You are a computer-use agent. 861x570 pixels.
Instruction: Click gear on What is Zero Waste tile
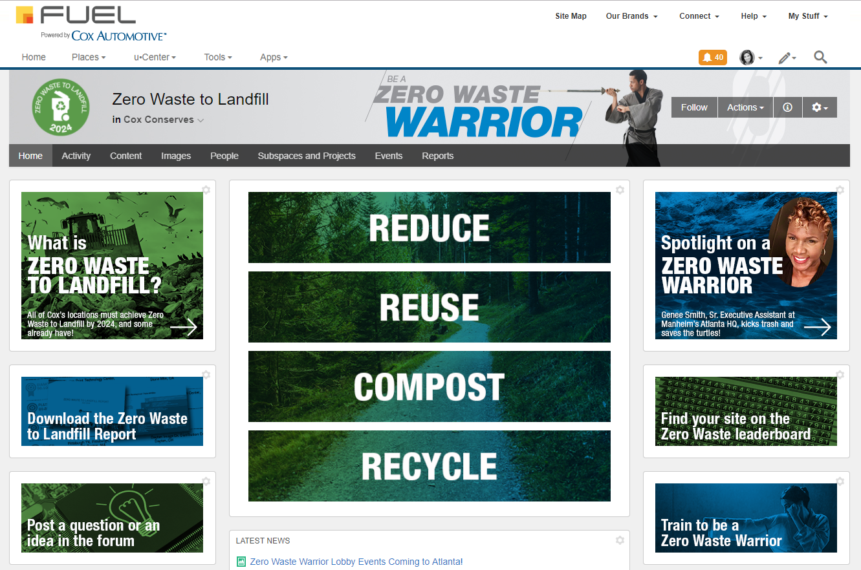tap(206, 189)
